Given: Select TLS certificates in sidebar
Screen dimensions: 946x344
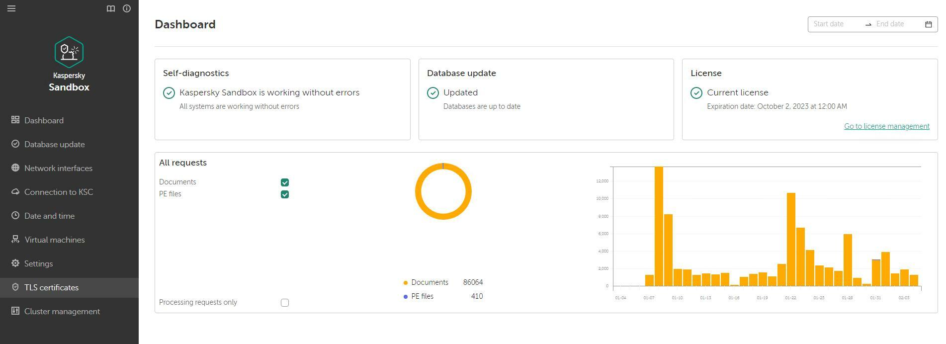Looking at the screenshot, I should click(x=51, y=287).
